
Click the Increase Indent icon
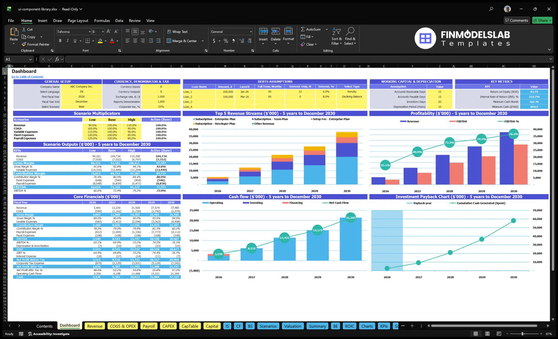pyautogui.click(x=159, y=41)
